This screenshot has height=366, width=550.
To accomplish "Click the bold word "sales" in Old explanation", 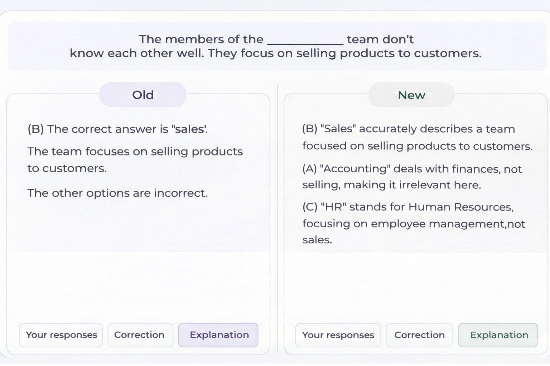I will (x=189, y=129).
